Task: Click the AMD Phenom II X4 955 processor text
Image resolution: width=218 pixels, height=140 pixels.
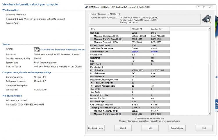Action: (x=57, y=54)
